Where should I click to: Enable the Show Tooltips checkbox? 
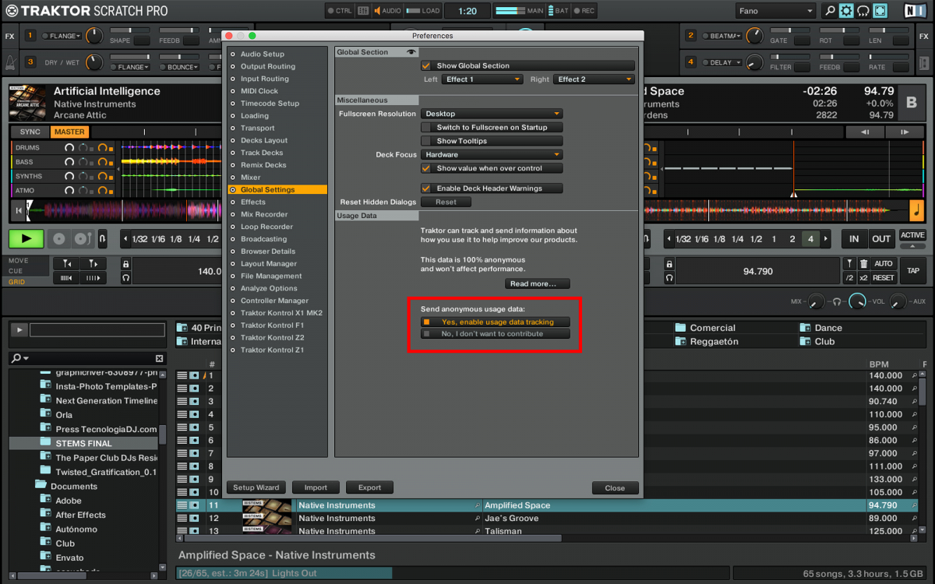pyautogui.click(x=425, y=141)
